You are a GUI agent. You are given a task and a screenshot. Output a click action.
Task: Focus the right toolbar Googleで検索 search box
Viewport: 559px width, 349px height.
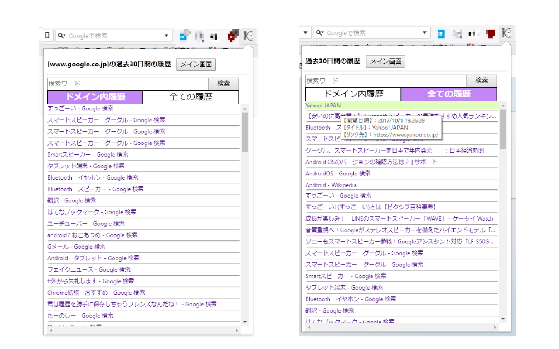(x=373, y=33)
